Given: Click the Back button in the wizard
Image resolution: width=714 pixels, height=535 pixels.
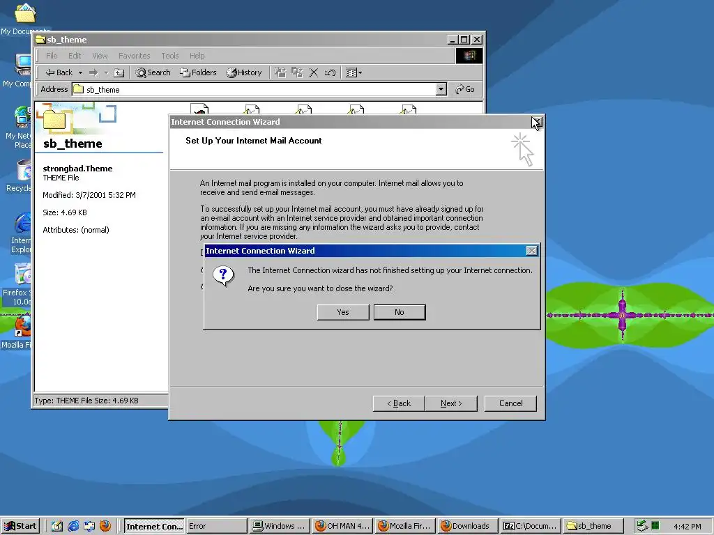Looking at the screenshot, I should point(399,403).
